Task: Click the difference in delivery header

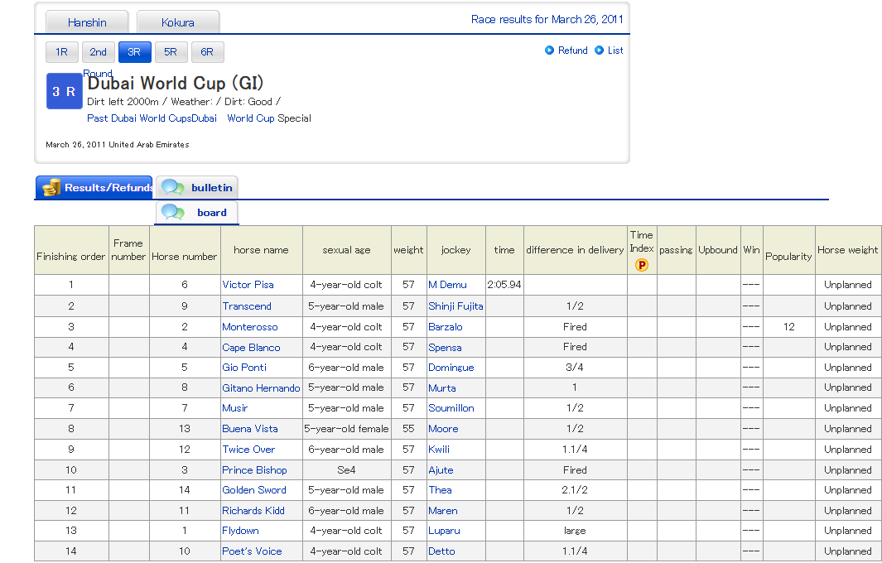Action: point(575,250)
